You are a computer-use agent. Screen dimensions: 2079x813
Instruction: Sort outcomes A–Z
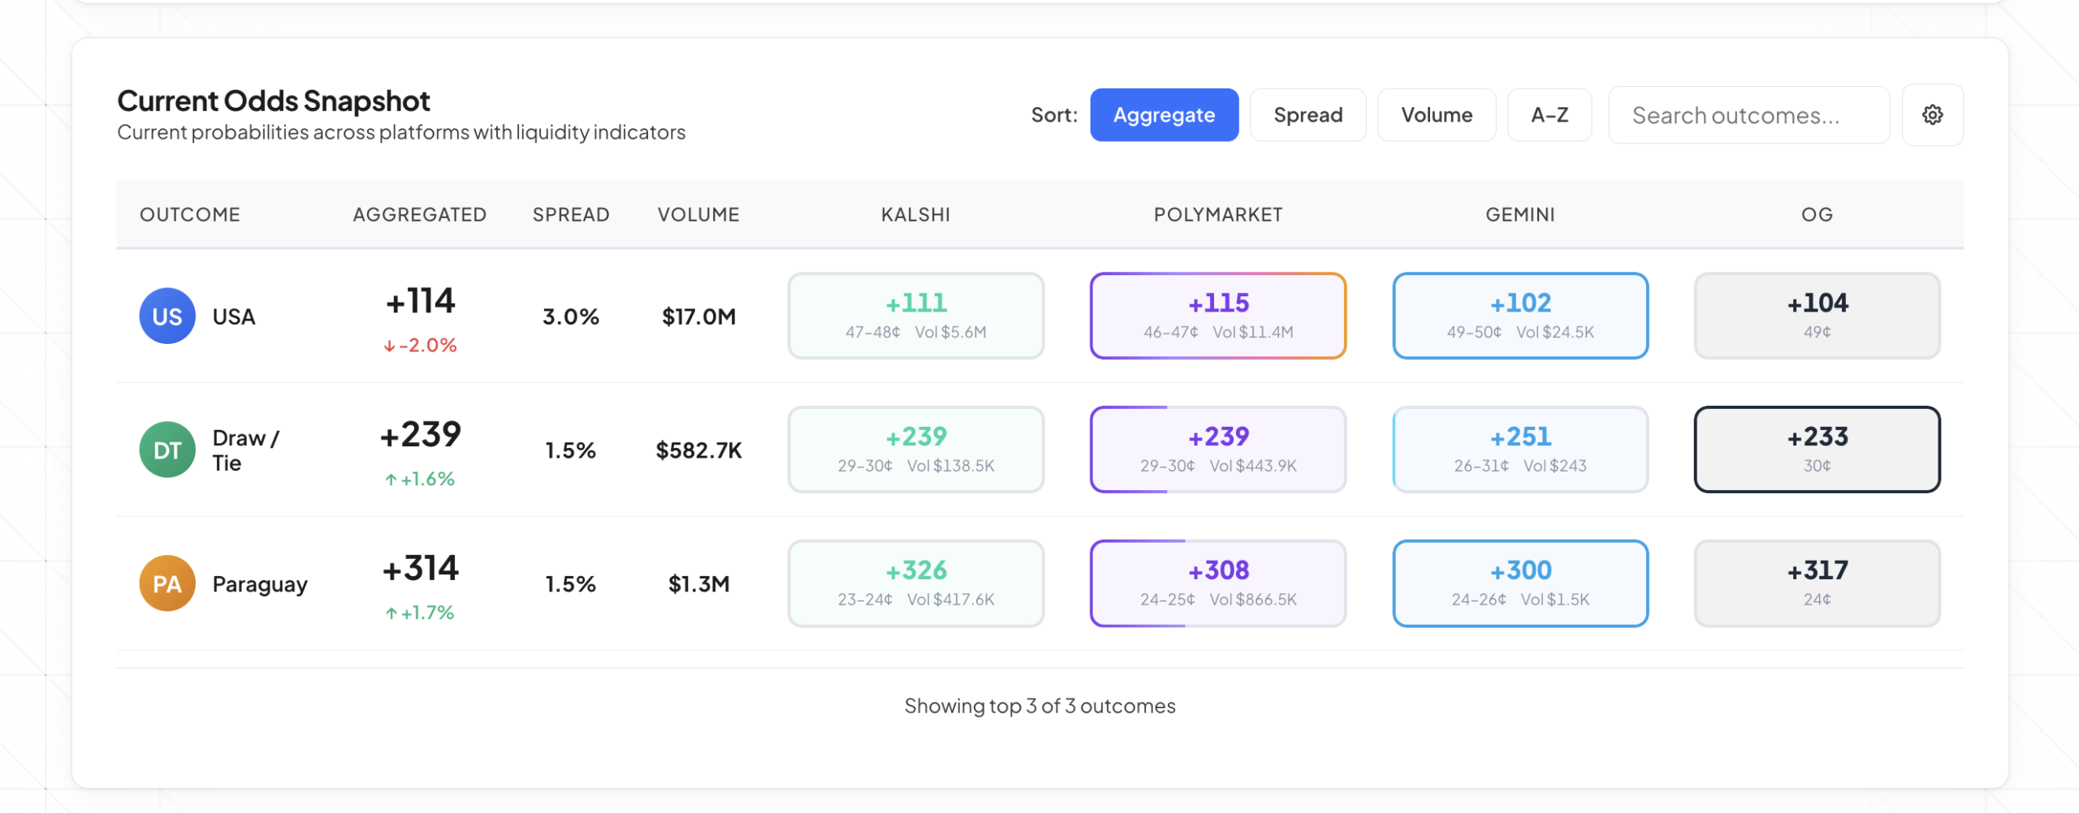coord(1549,115)
